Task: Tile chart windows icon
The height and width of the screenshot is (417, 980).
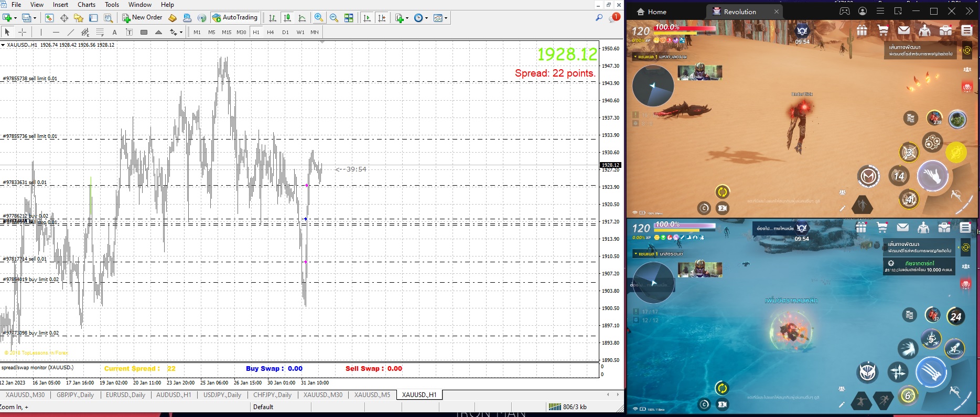Action: (x=349, y=18)
